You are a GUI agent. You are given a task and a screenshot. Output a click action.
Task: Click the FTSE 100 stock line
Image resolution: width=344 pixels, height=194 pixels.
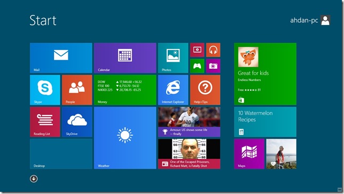click(x=119, y=86)
